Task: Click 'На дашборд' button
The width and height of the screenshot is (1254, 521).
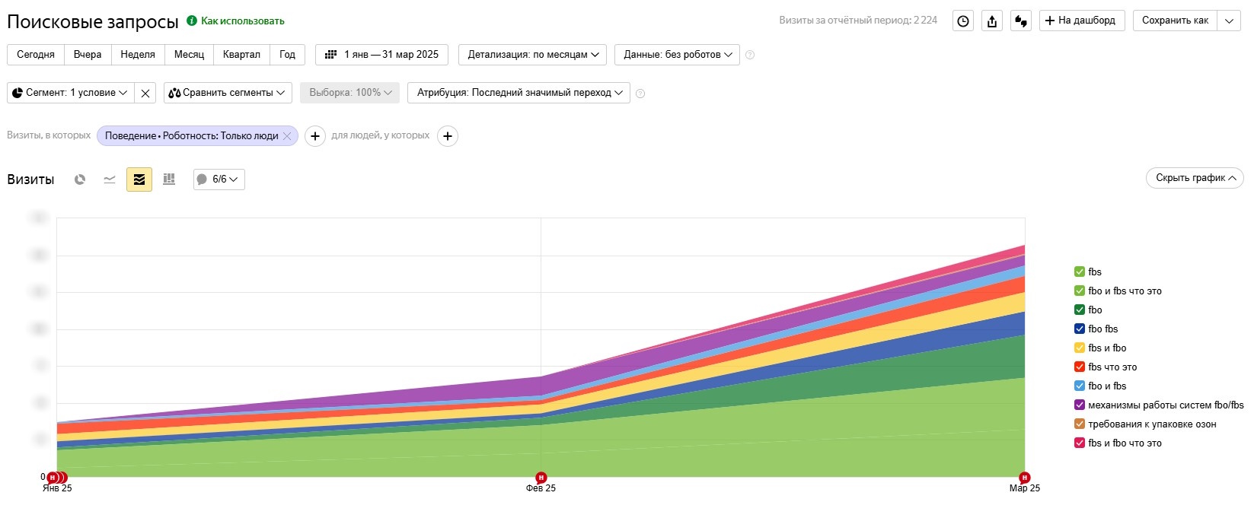Action: tap(1080, 21)
